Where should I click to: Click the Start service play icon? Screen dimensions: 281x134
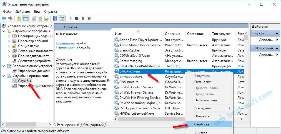pyautogui.click(x=71, y=18)
